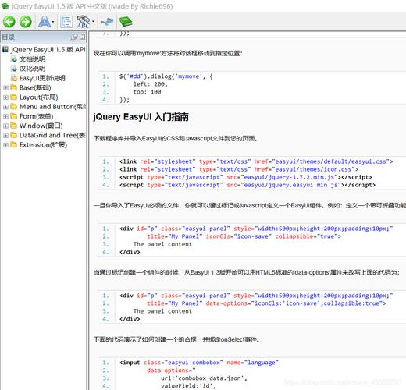The height and width of the screenshot is (390, 406).
Task: Click the green Forward arrow icon
Action: click(x=26, y=22)
